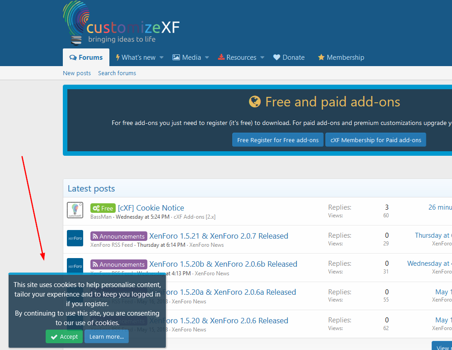Click Learn more in cookie notice
Image resolution: width=452 pixels, height=350 pixels.
[107, 336]
